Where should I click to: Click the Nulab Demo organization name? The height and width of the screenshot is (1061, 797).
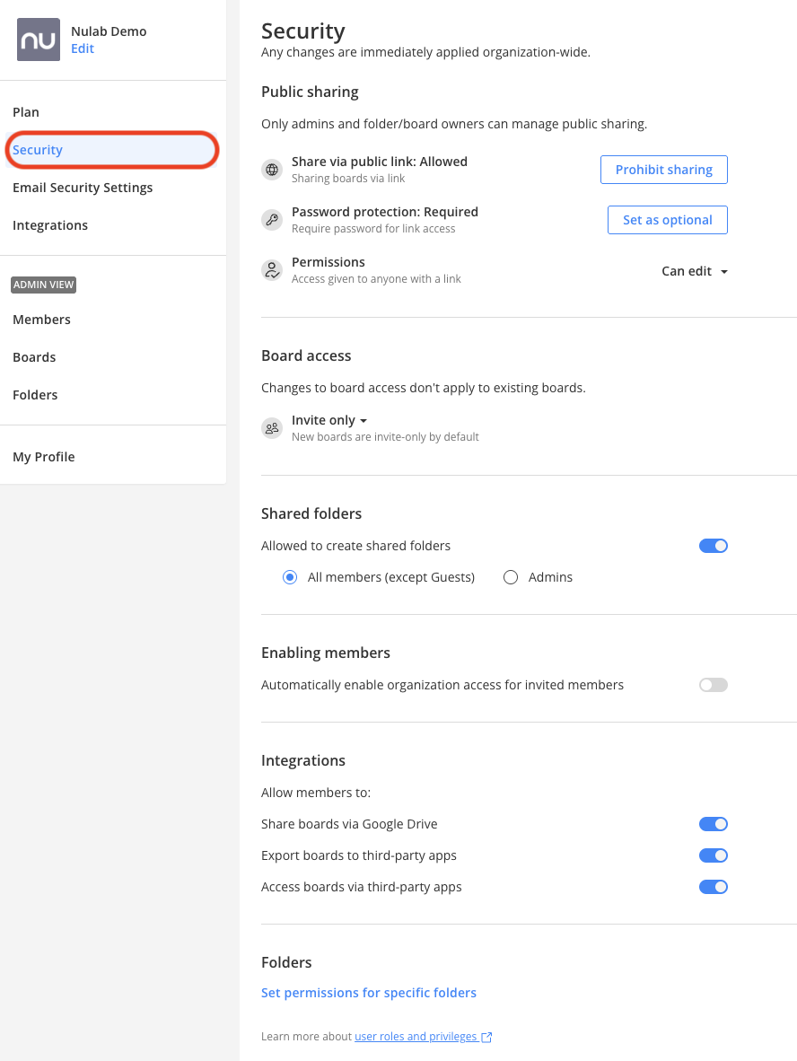point(109,31)
